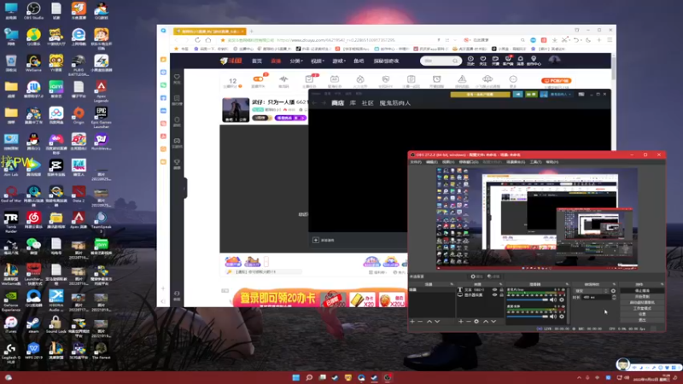Image resolution: width=683 pixels, height=384 pixels.
Task: Move scene down in OBS scenes list
Action: (437, 322)
